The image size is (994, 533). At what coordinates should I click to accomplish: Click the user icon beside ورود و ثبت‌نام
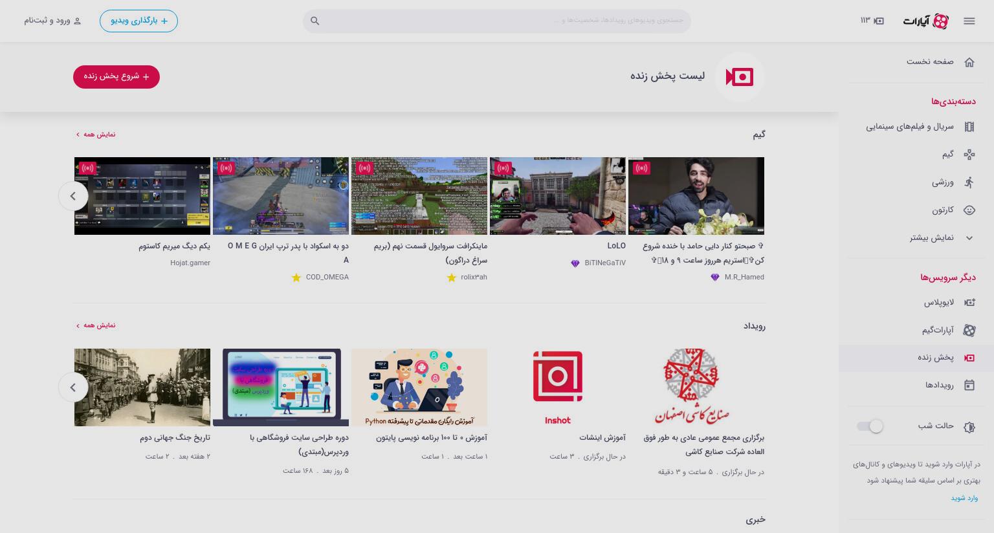pos(77,21)
